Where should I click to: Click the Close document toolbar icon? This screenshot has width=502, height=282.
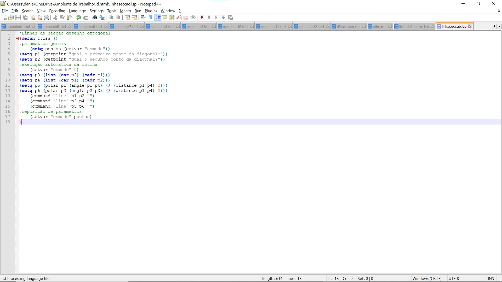point(32,17)
